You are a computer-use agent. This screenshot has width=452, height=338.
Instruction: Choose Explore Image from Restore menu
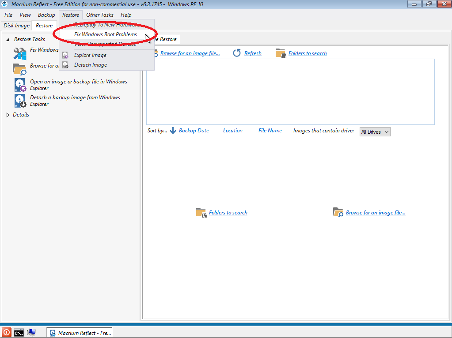[106, 55]
